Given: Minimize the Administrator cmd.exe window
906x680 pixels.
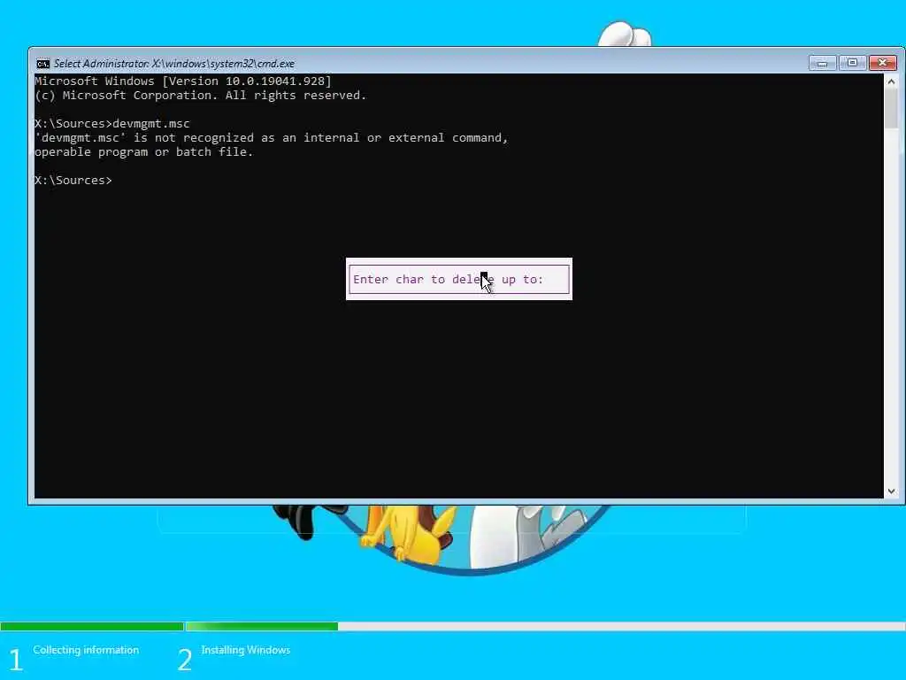Looking at the screenshot, I should coord(823,63).
